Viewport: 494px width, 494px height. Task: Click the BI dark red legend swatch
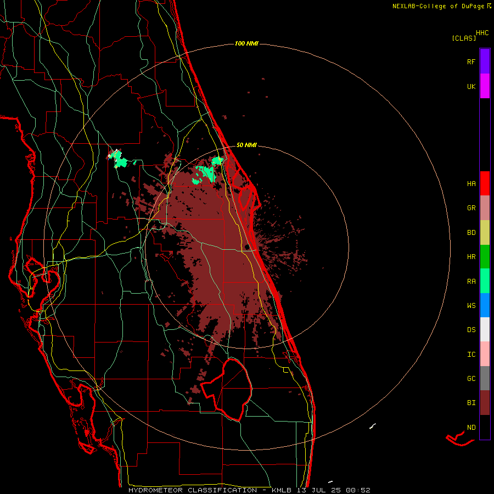point(485,403)
